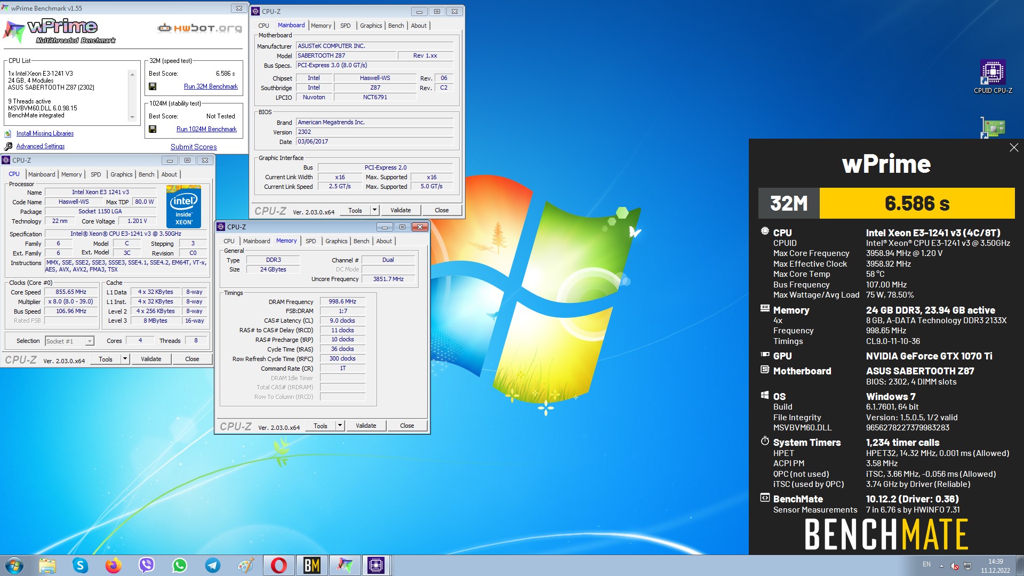Open Viber from the taskbar

pos(146,565)
